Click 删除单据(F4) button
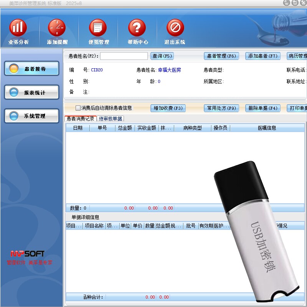This screenshot has width=307, height=307. click(263, 108)
